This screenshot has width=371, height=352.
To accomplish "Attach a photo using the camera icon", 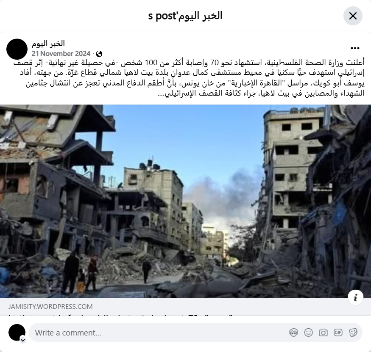I will point(323,333).
